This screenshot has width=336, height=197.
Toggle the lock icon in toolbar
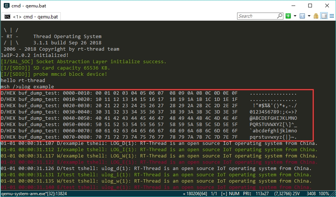[x=316, y=16]
